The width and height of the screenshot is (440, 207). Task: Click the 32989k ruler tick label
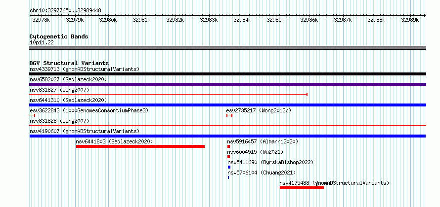coord(410,20)
